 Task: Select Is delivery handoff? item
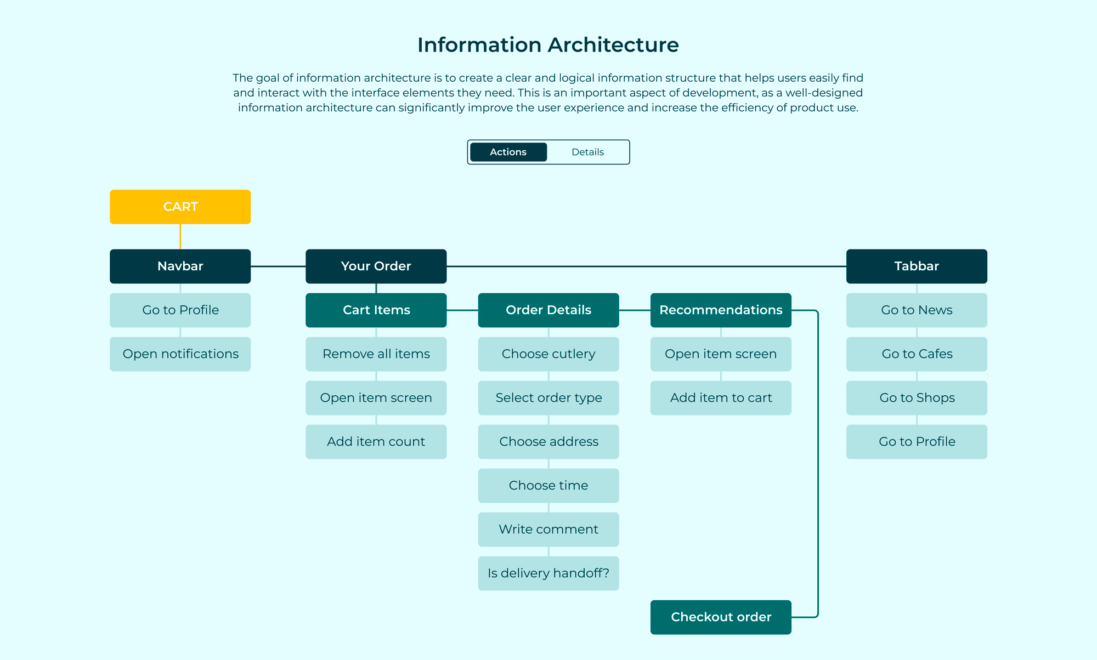click(x=548, y=573)
